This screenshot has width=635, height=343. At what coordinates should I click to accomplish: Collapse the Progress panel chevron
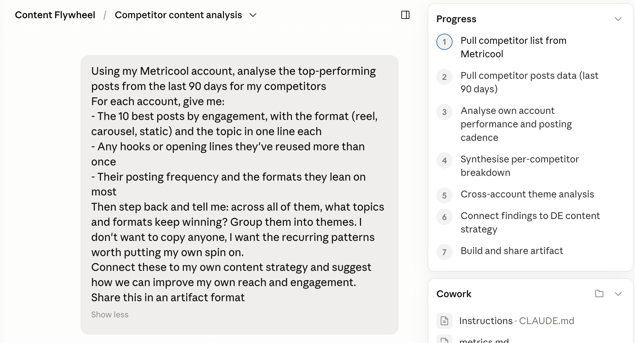pos(618,19)
